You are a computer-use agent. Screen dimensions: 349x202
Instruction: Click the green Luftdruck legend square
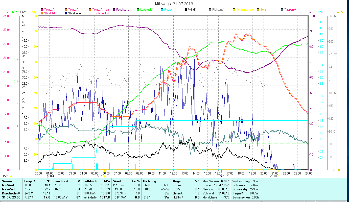pyautogui.click(x=138, y=10)
